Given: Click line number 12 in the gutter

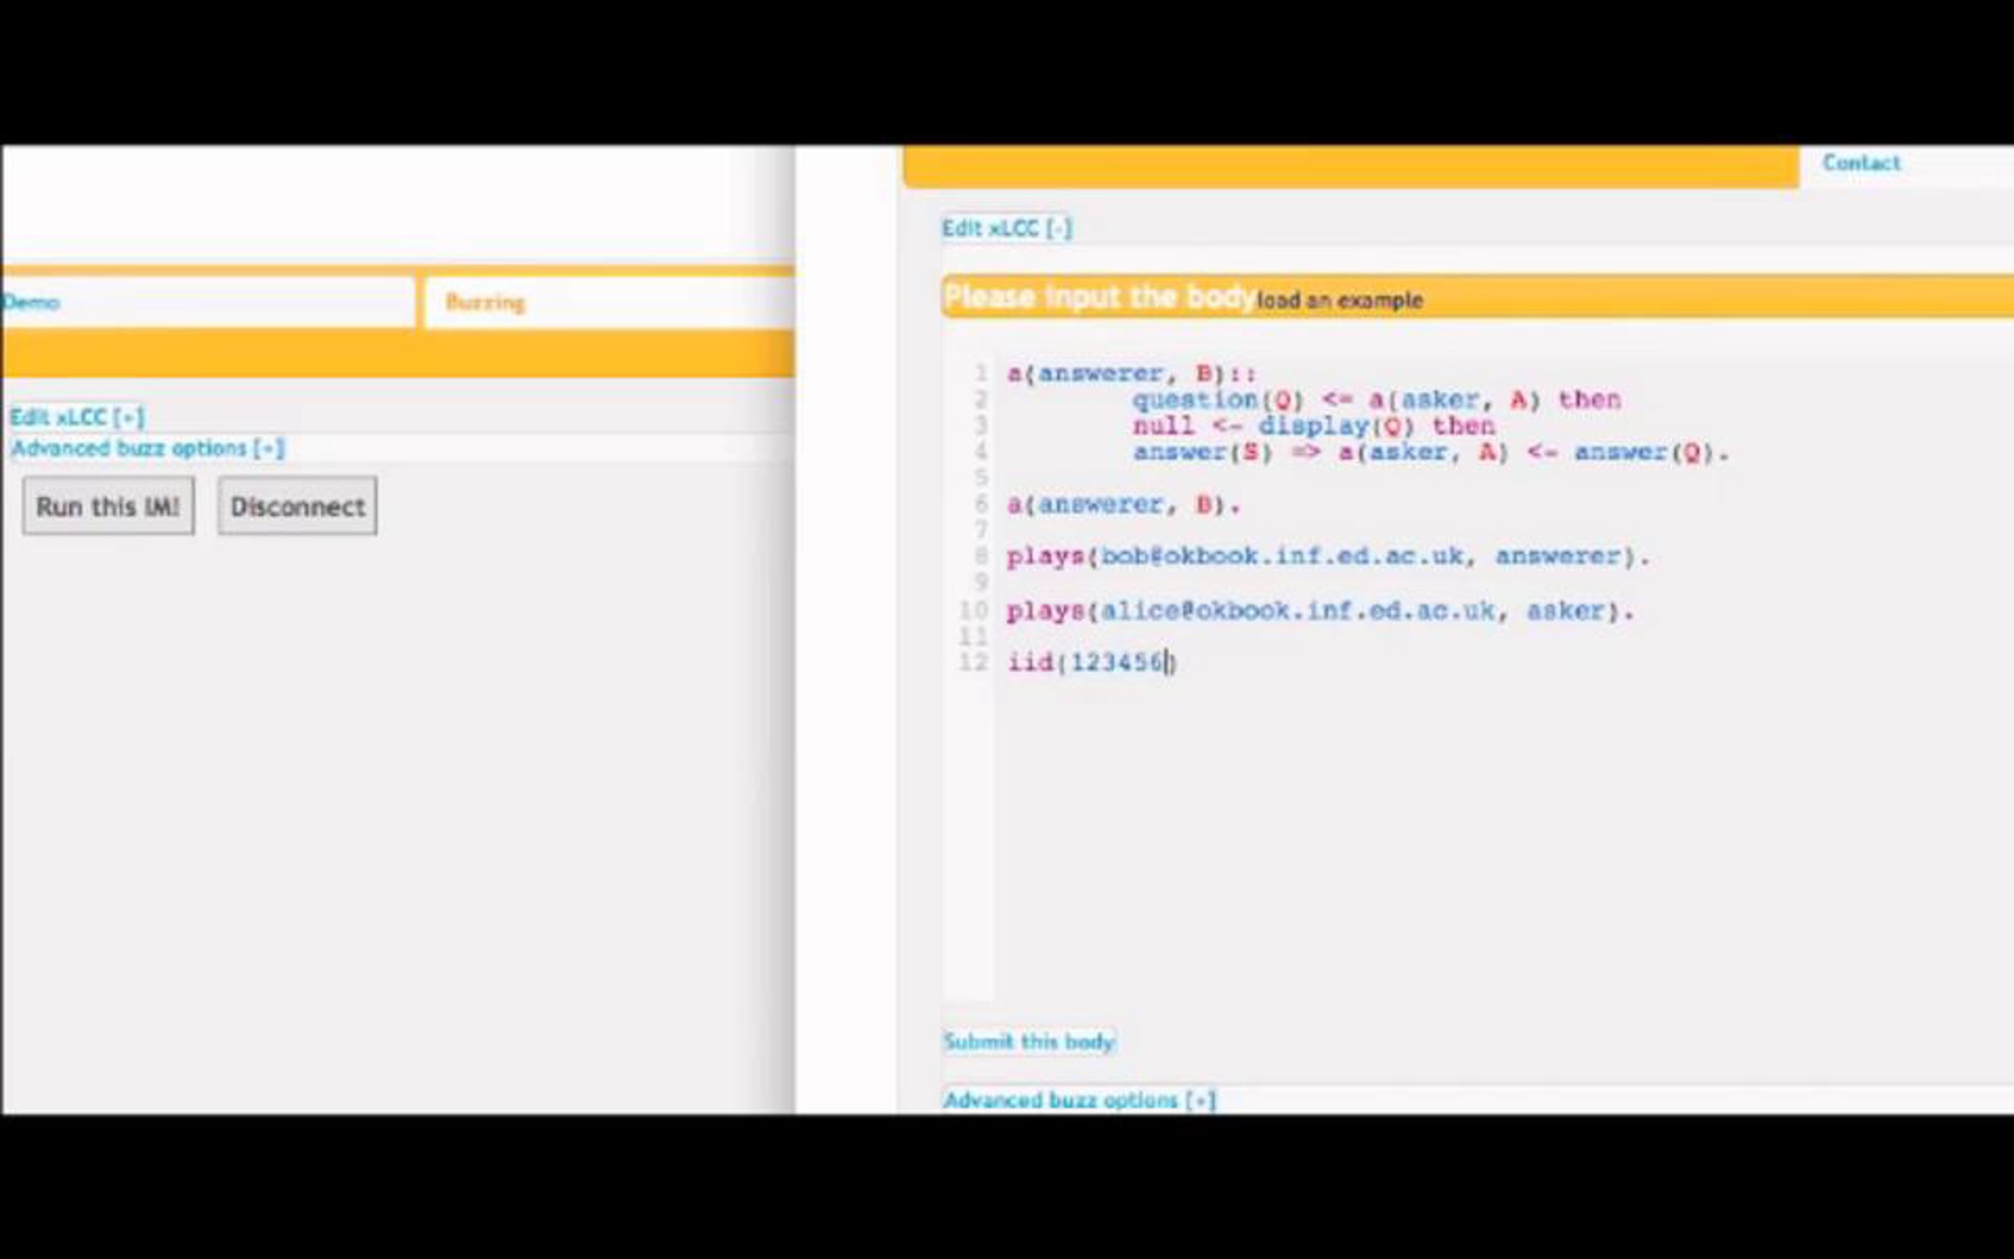Looking at the screenshot, I should pyautogui.click(x=973, y=662).
